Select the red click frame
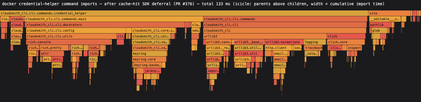This screenshot has height=102, width=421. tap(346, 36)
